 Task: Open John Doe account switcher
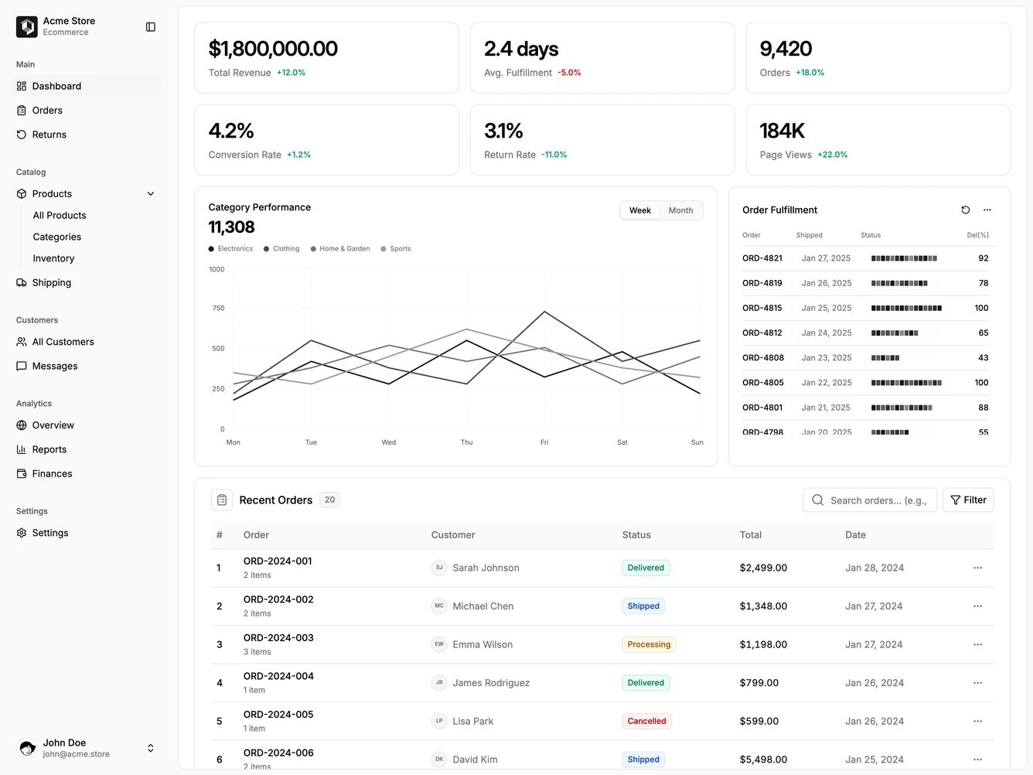coord(86,748)
